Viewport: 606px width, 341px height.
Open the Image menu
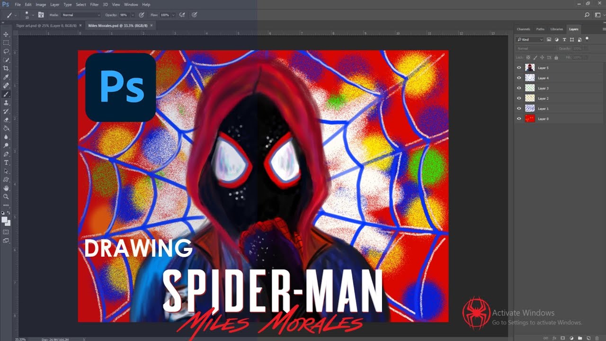[41, 5]
